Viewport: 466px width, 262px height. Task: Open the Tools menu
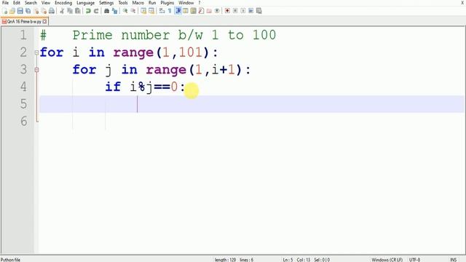pos(123,3)
